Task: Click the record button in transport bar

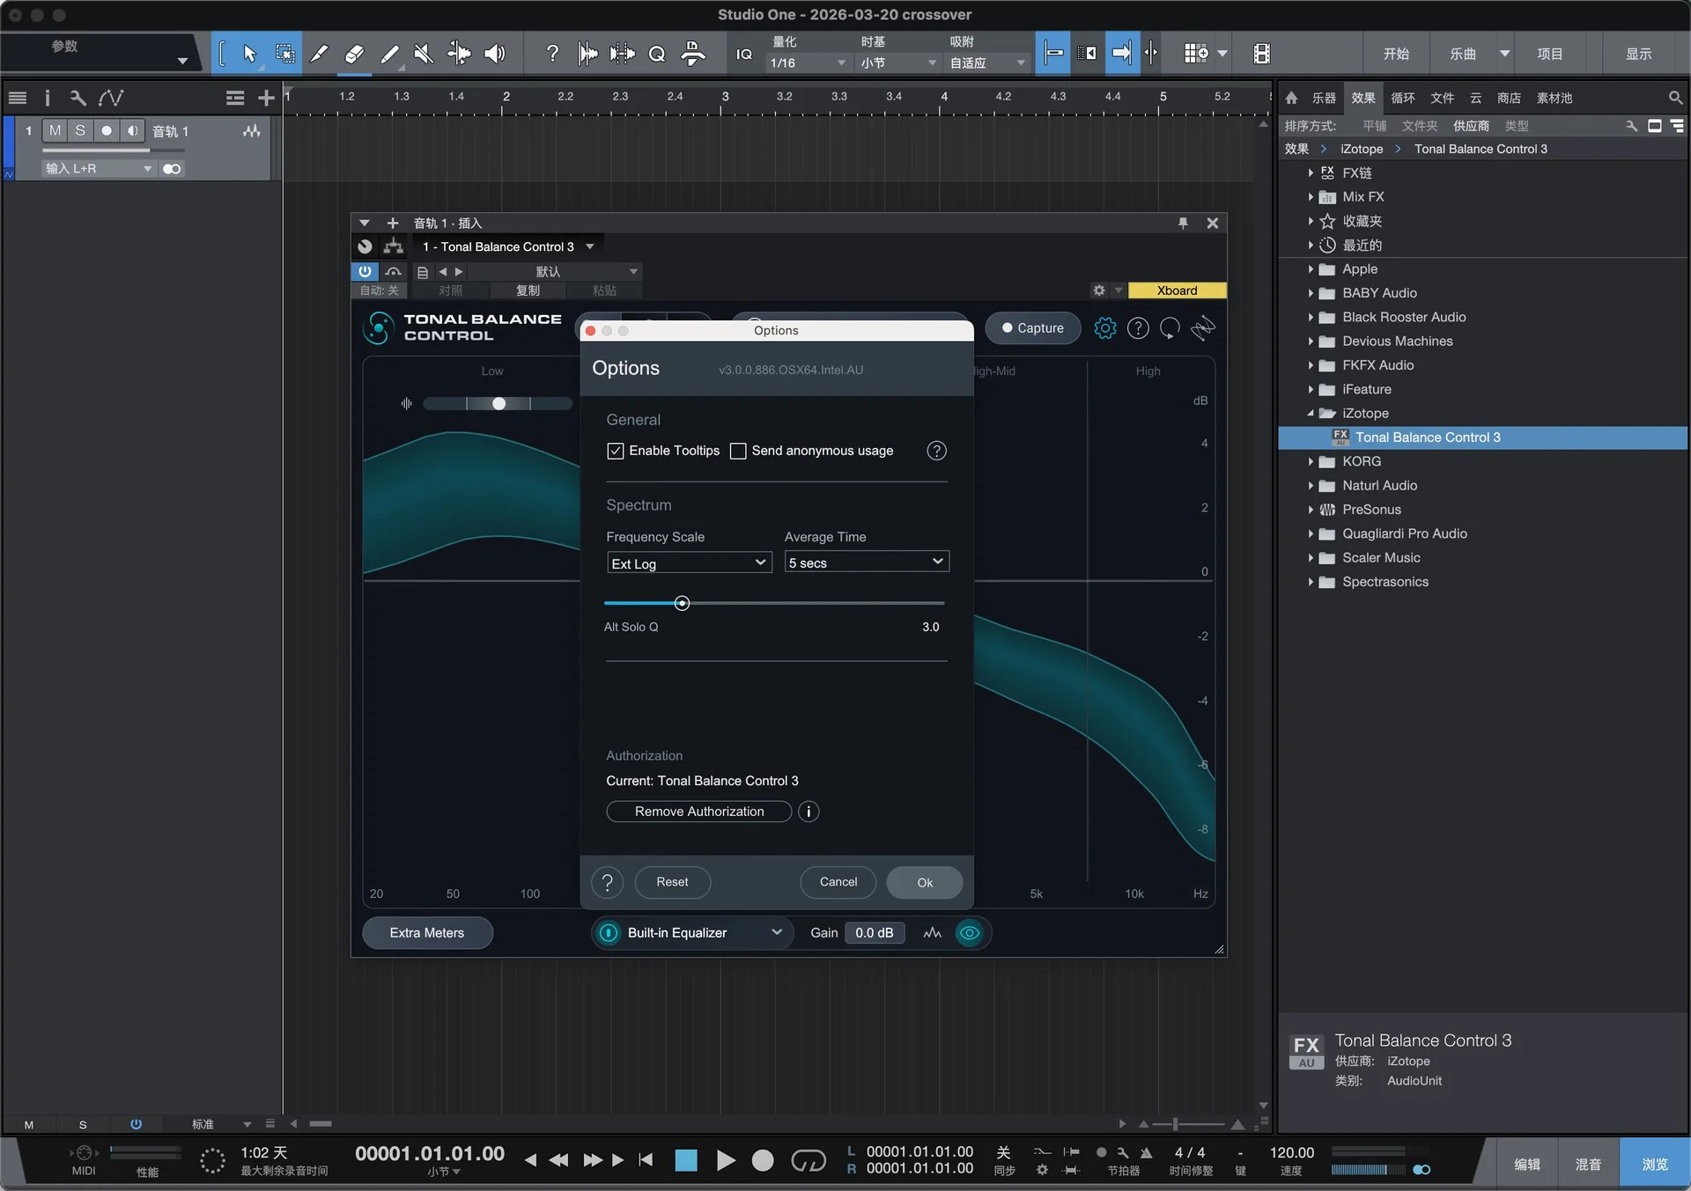Action: (763, 1160)
